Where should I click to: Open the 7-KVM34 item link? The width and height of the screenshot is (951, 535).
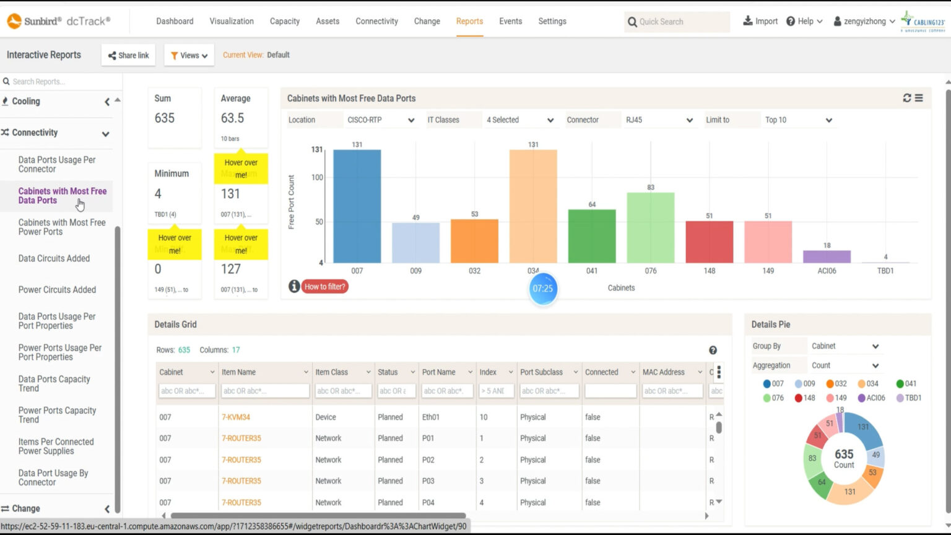(x=236, y=417)
